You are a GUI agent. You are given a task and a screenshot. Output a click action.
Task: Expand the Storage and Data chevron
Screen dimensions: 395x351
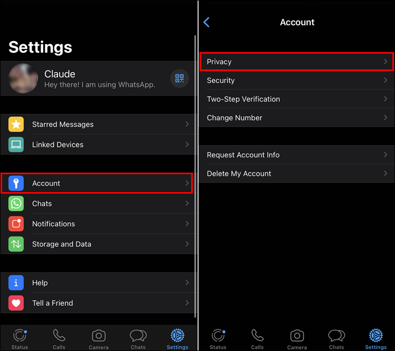coord(187,244)
